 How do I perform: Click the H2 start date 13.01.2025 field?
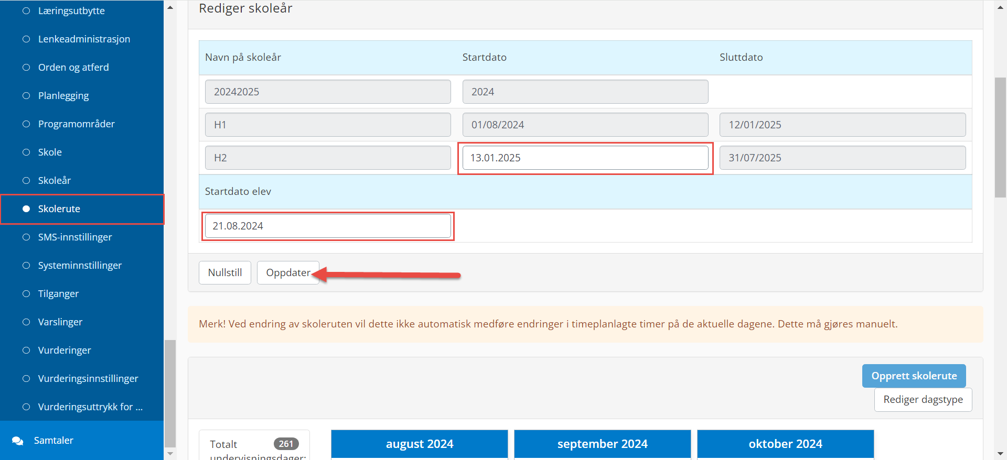585,158
